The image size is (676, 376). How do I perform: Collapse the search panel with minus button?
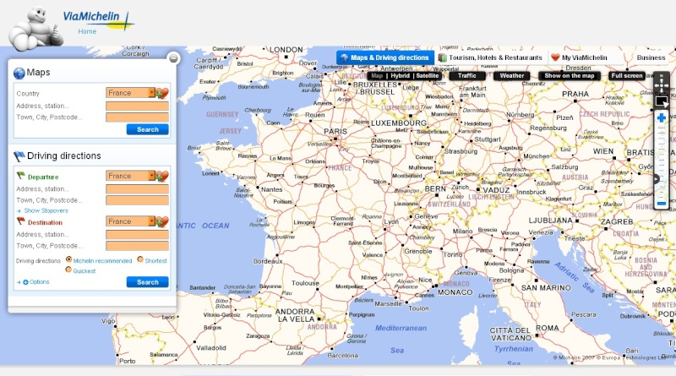(173, 58)
